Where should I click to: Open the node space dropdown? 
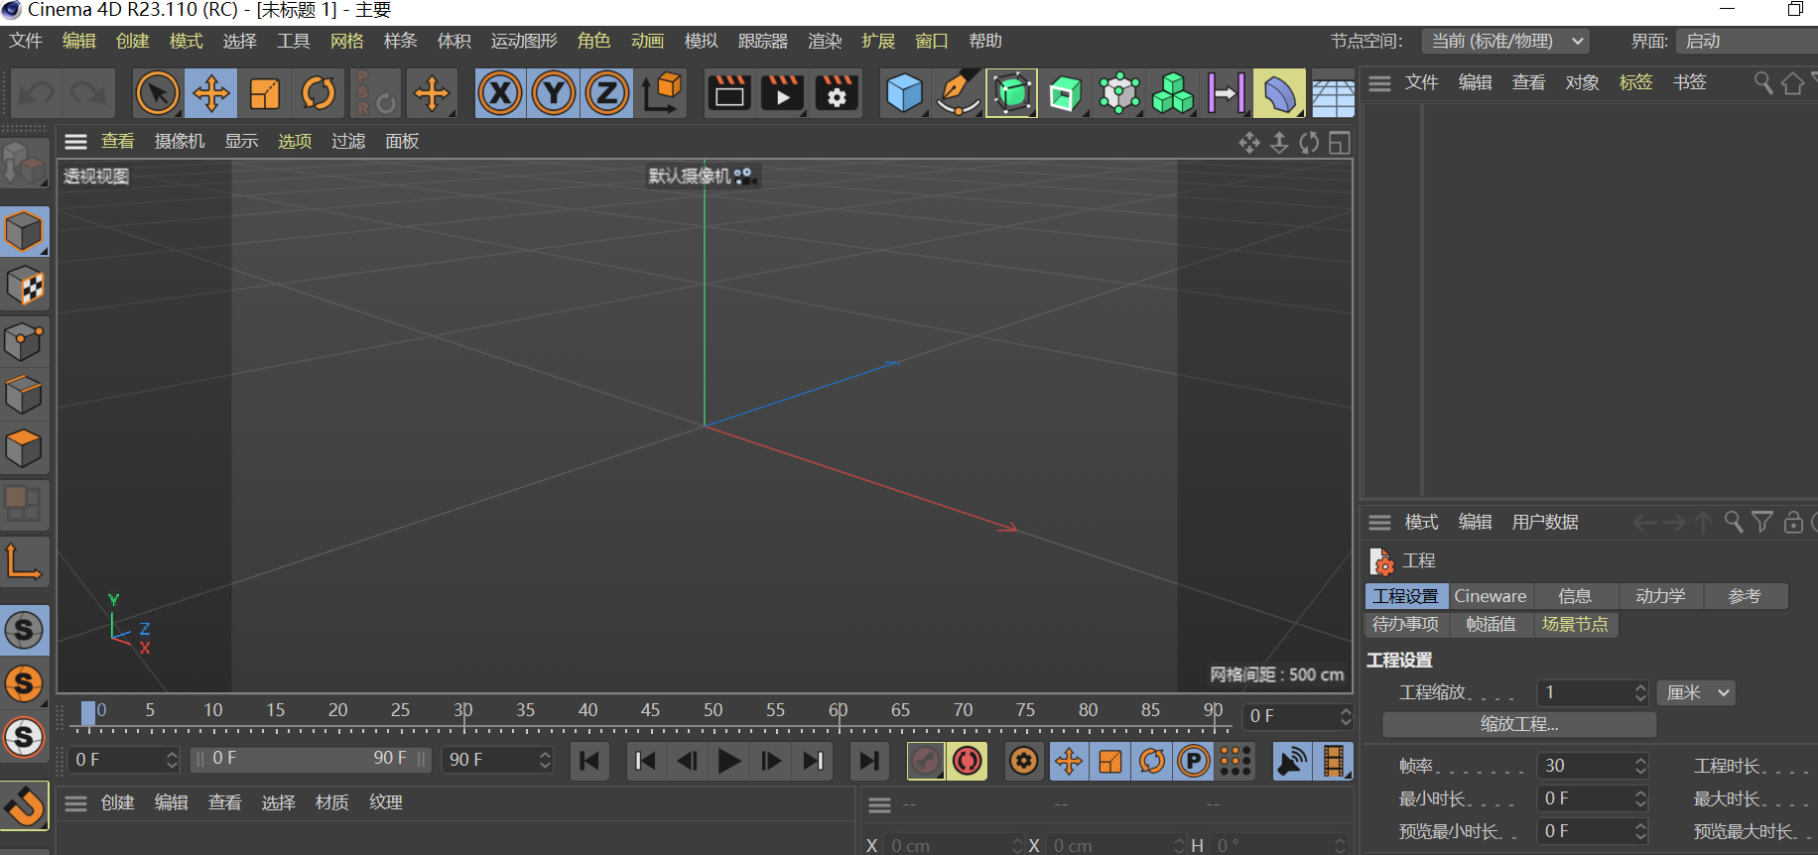1505,41
